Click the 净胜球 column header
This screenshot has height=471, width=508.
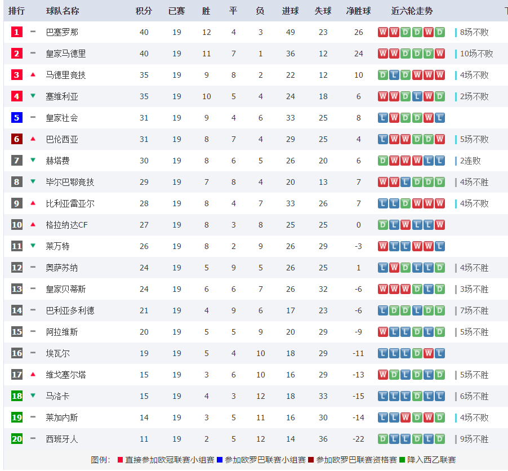pos(359,11)
